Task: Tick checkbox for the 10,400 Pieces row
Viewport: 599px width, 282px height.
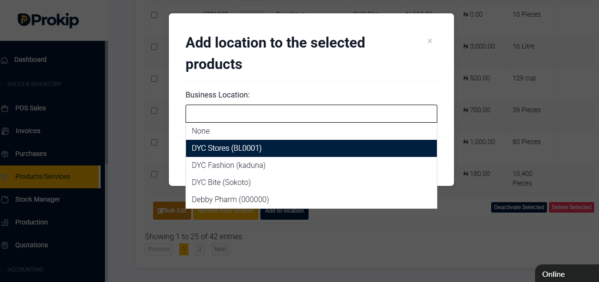Action: pyautogui.click(x=154, y=174)
